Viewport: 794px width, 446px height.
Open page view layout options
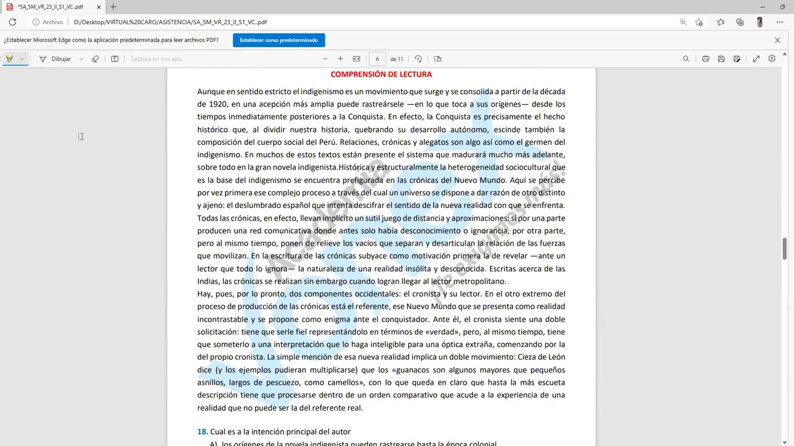coord(438,59)
